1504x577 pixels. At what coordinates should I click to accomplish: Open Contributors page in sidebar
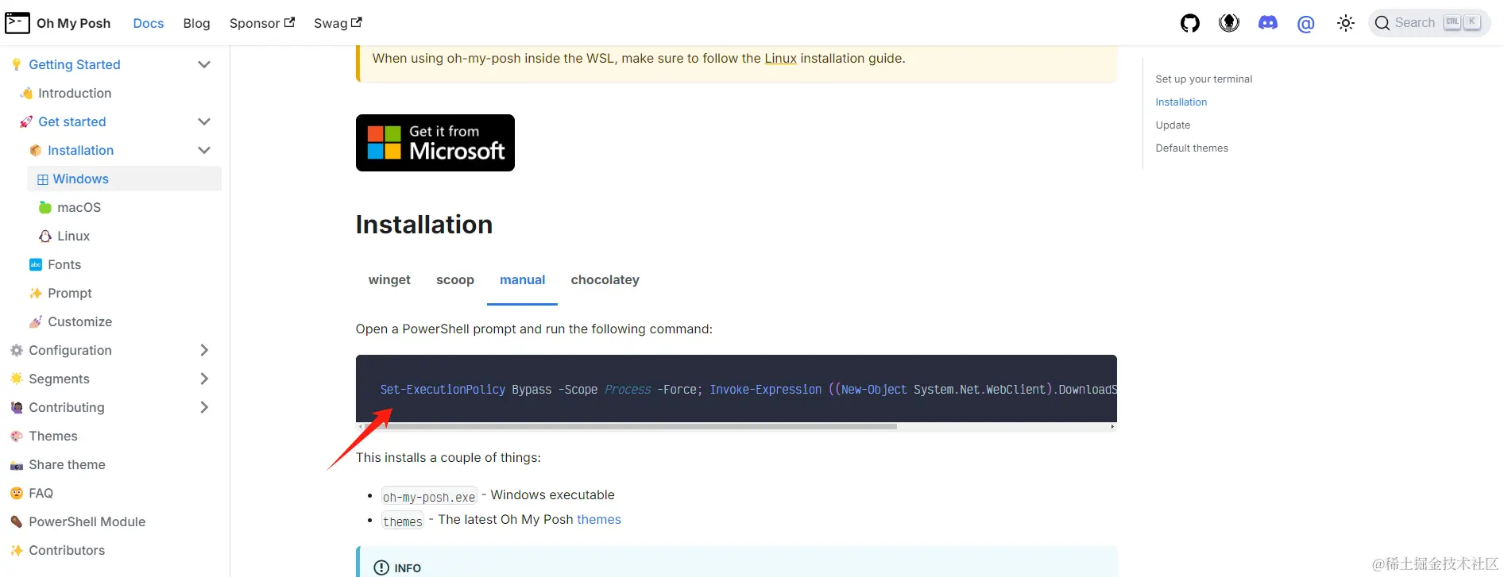click(x=67, y=550)
